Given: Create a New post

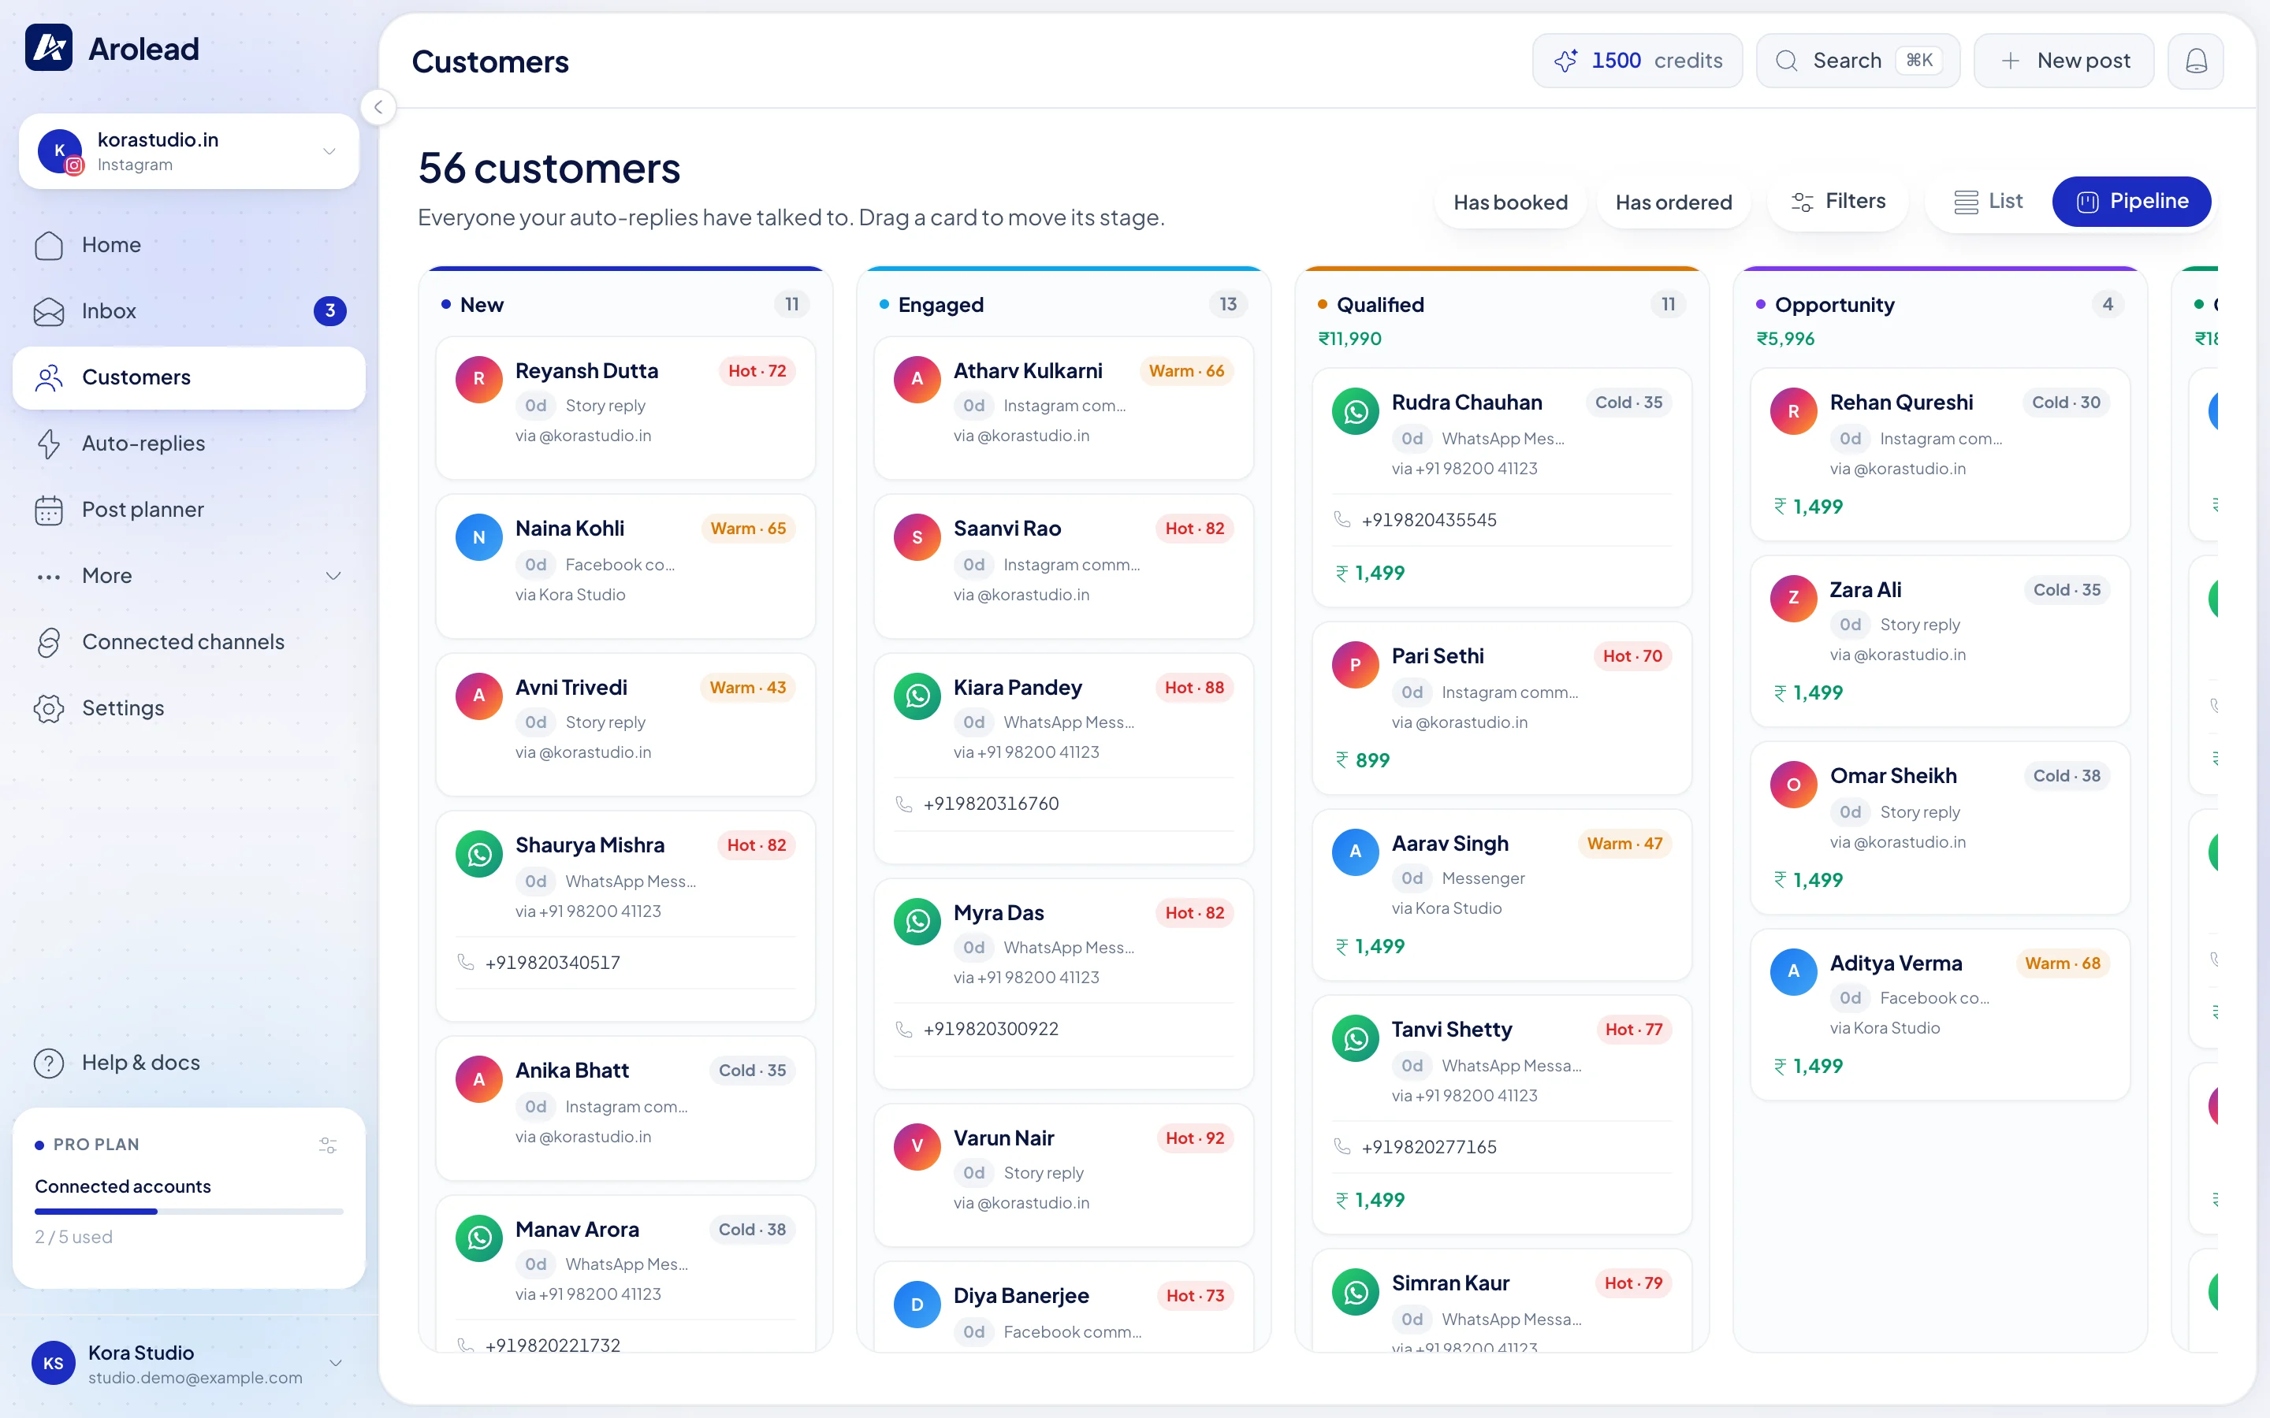Looking at the screenshot, I should (2063, 61).
